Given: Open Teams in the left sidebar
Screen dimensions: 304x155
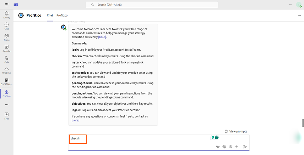Looking at the screenshot, I should click(7, 37).
